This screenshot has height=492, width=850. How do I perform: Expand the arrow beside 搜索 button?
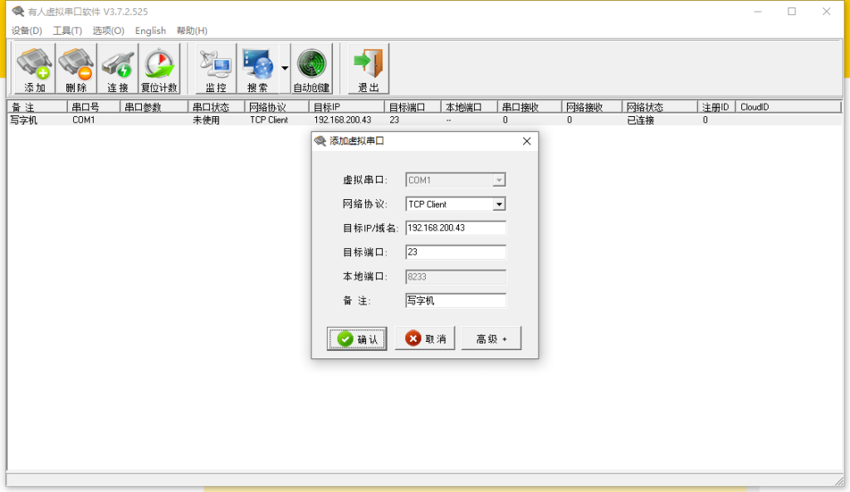tap(285, 69)
